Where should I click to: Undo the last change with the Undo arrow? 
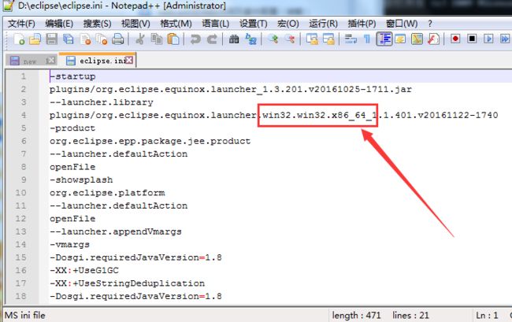click(195, 39)
